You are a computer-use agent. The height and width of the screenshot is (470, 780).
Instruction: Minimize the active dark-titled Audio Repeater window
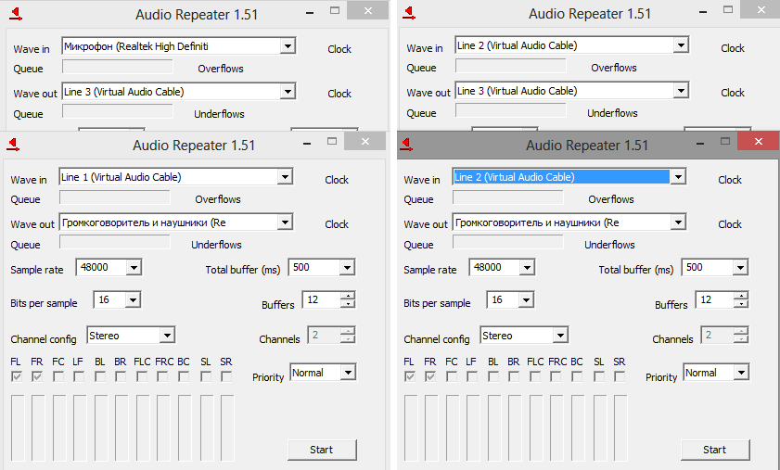click(x=700, y=144)
